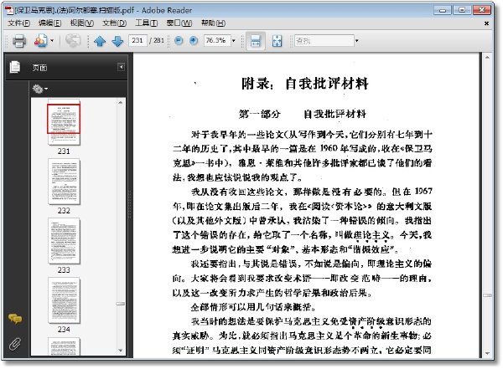Select page 231 thumbnail

pyautogui.click(x=64, y=121)
